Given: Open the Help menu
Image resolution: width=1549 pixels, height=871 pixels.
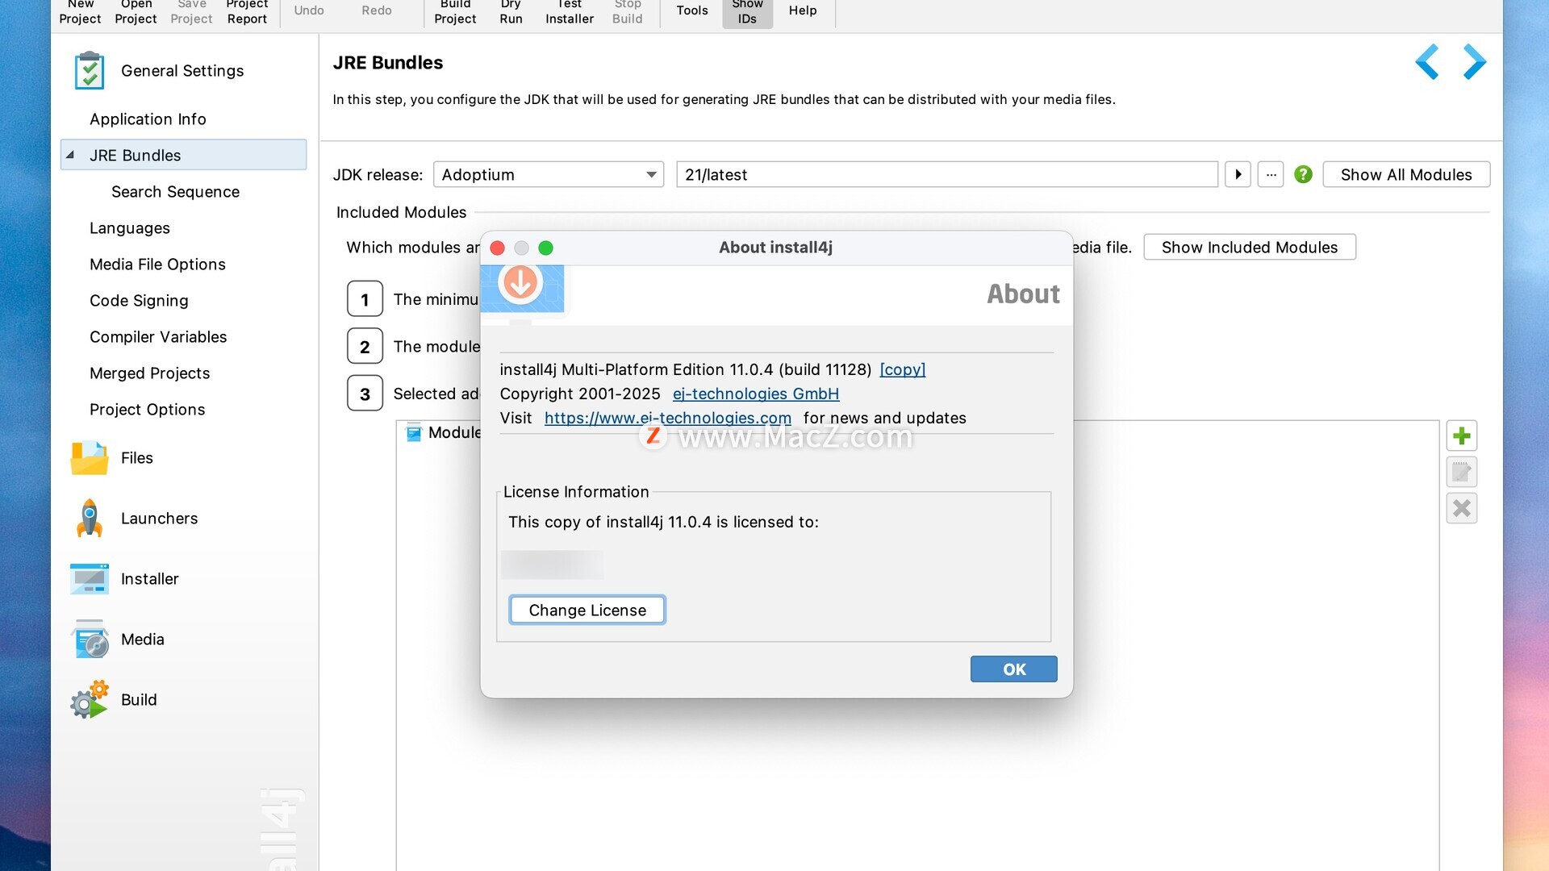Looking at the screenshot, I should point(803,10).
